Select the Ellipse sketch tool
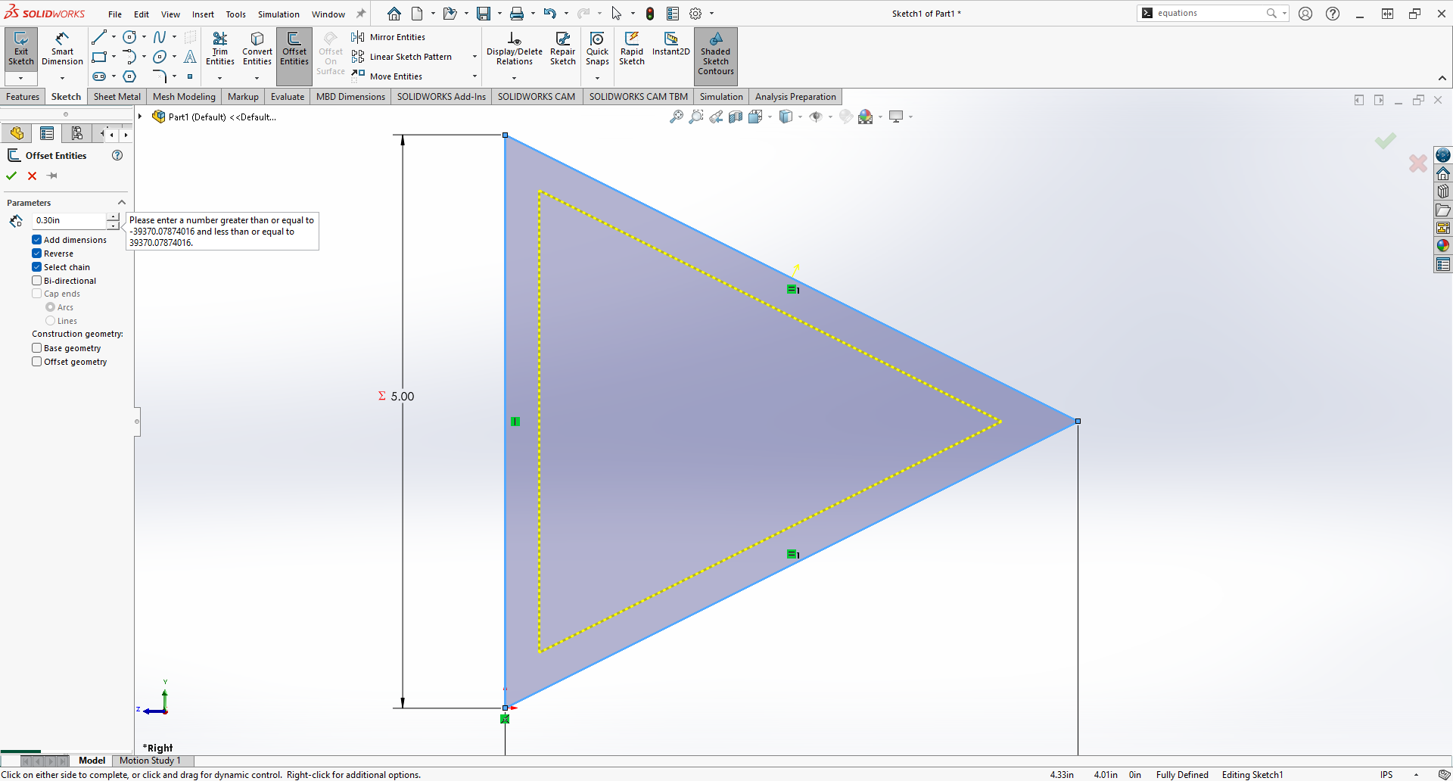The width and height of the screenshot is (1453, 781). pos(160,57)
